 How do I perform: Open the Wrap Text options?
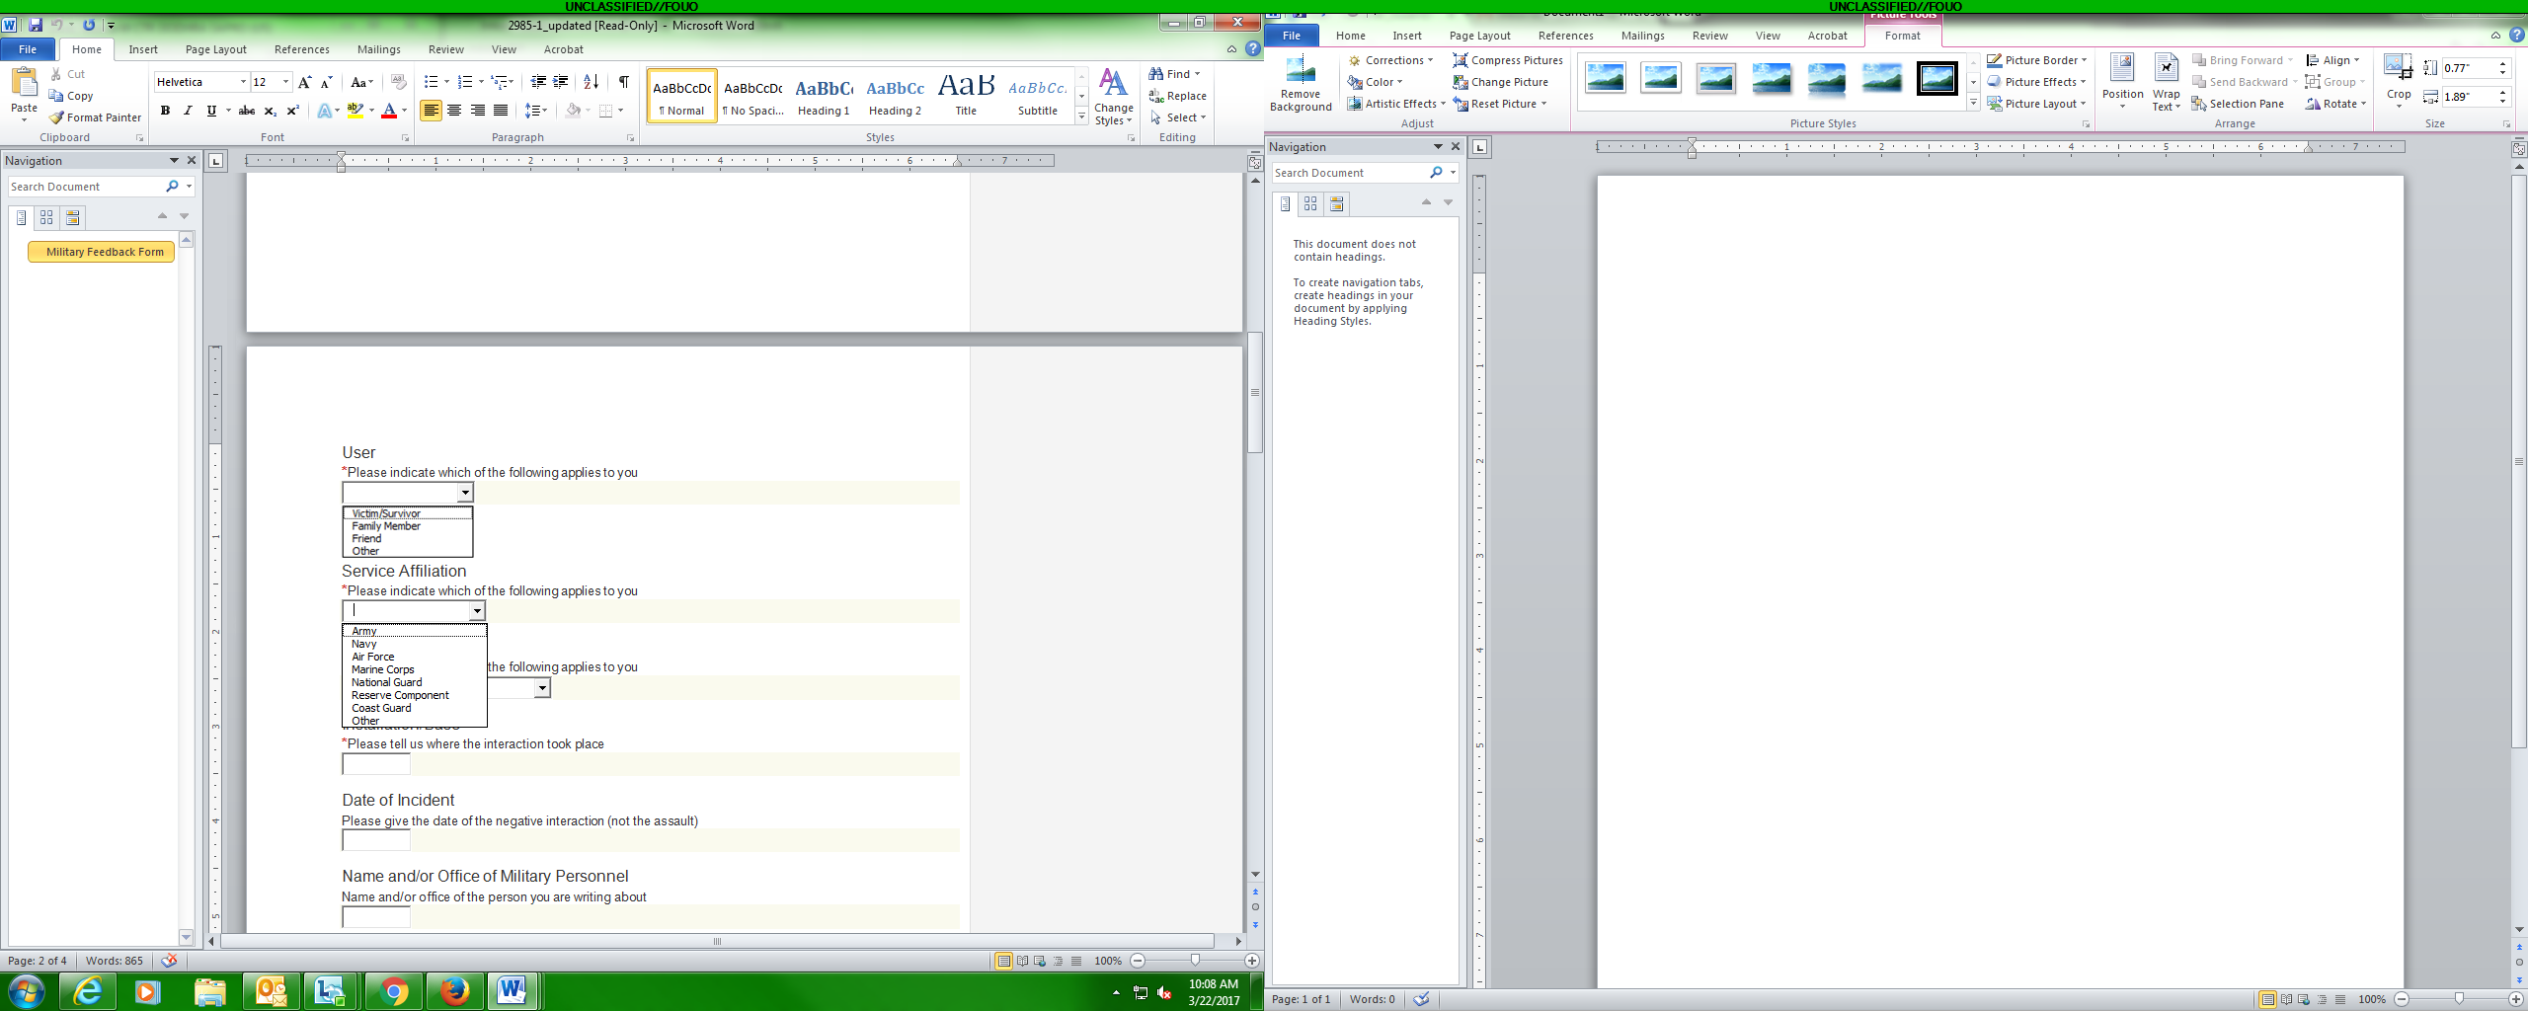(x=2167, y=82)
